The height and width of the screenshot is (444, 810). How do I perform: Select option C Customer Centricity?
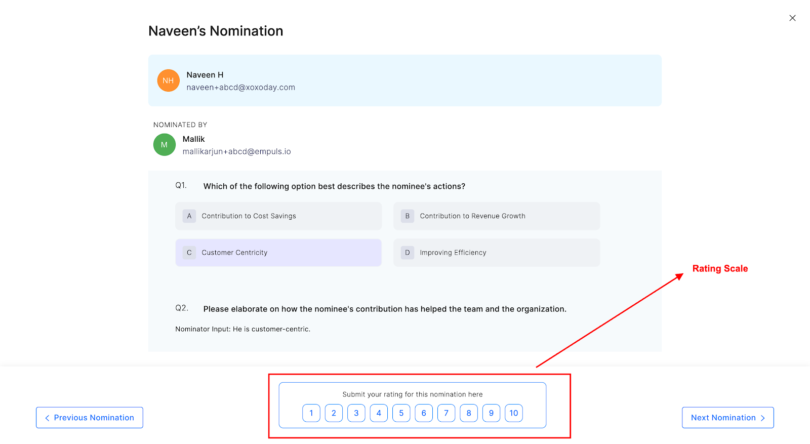[x=278, y=253]
